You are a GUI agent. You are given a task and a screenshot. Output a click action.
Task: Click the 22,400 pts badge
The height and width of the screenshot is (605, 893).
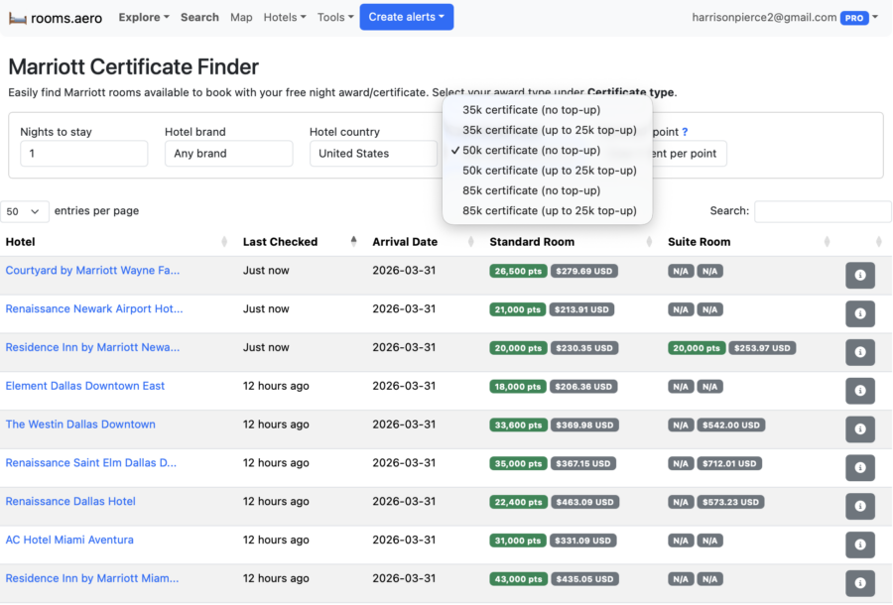tap(518, 502)
